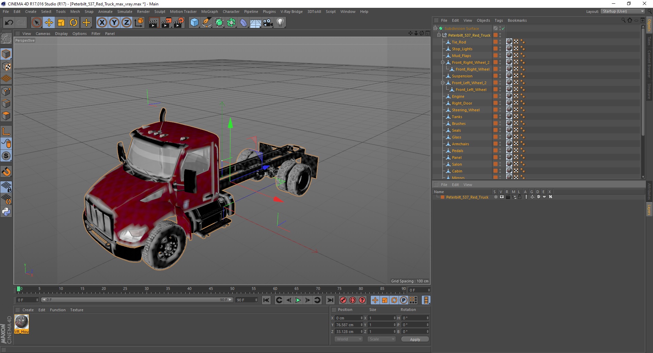Switch to Texture mode in the left toolbar
The width and height of the screenshot is (653, 353).
[x=6, y=67]
